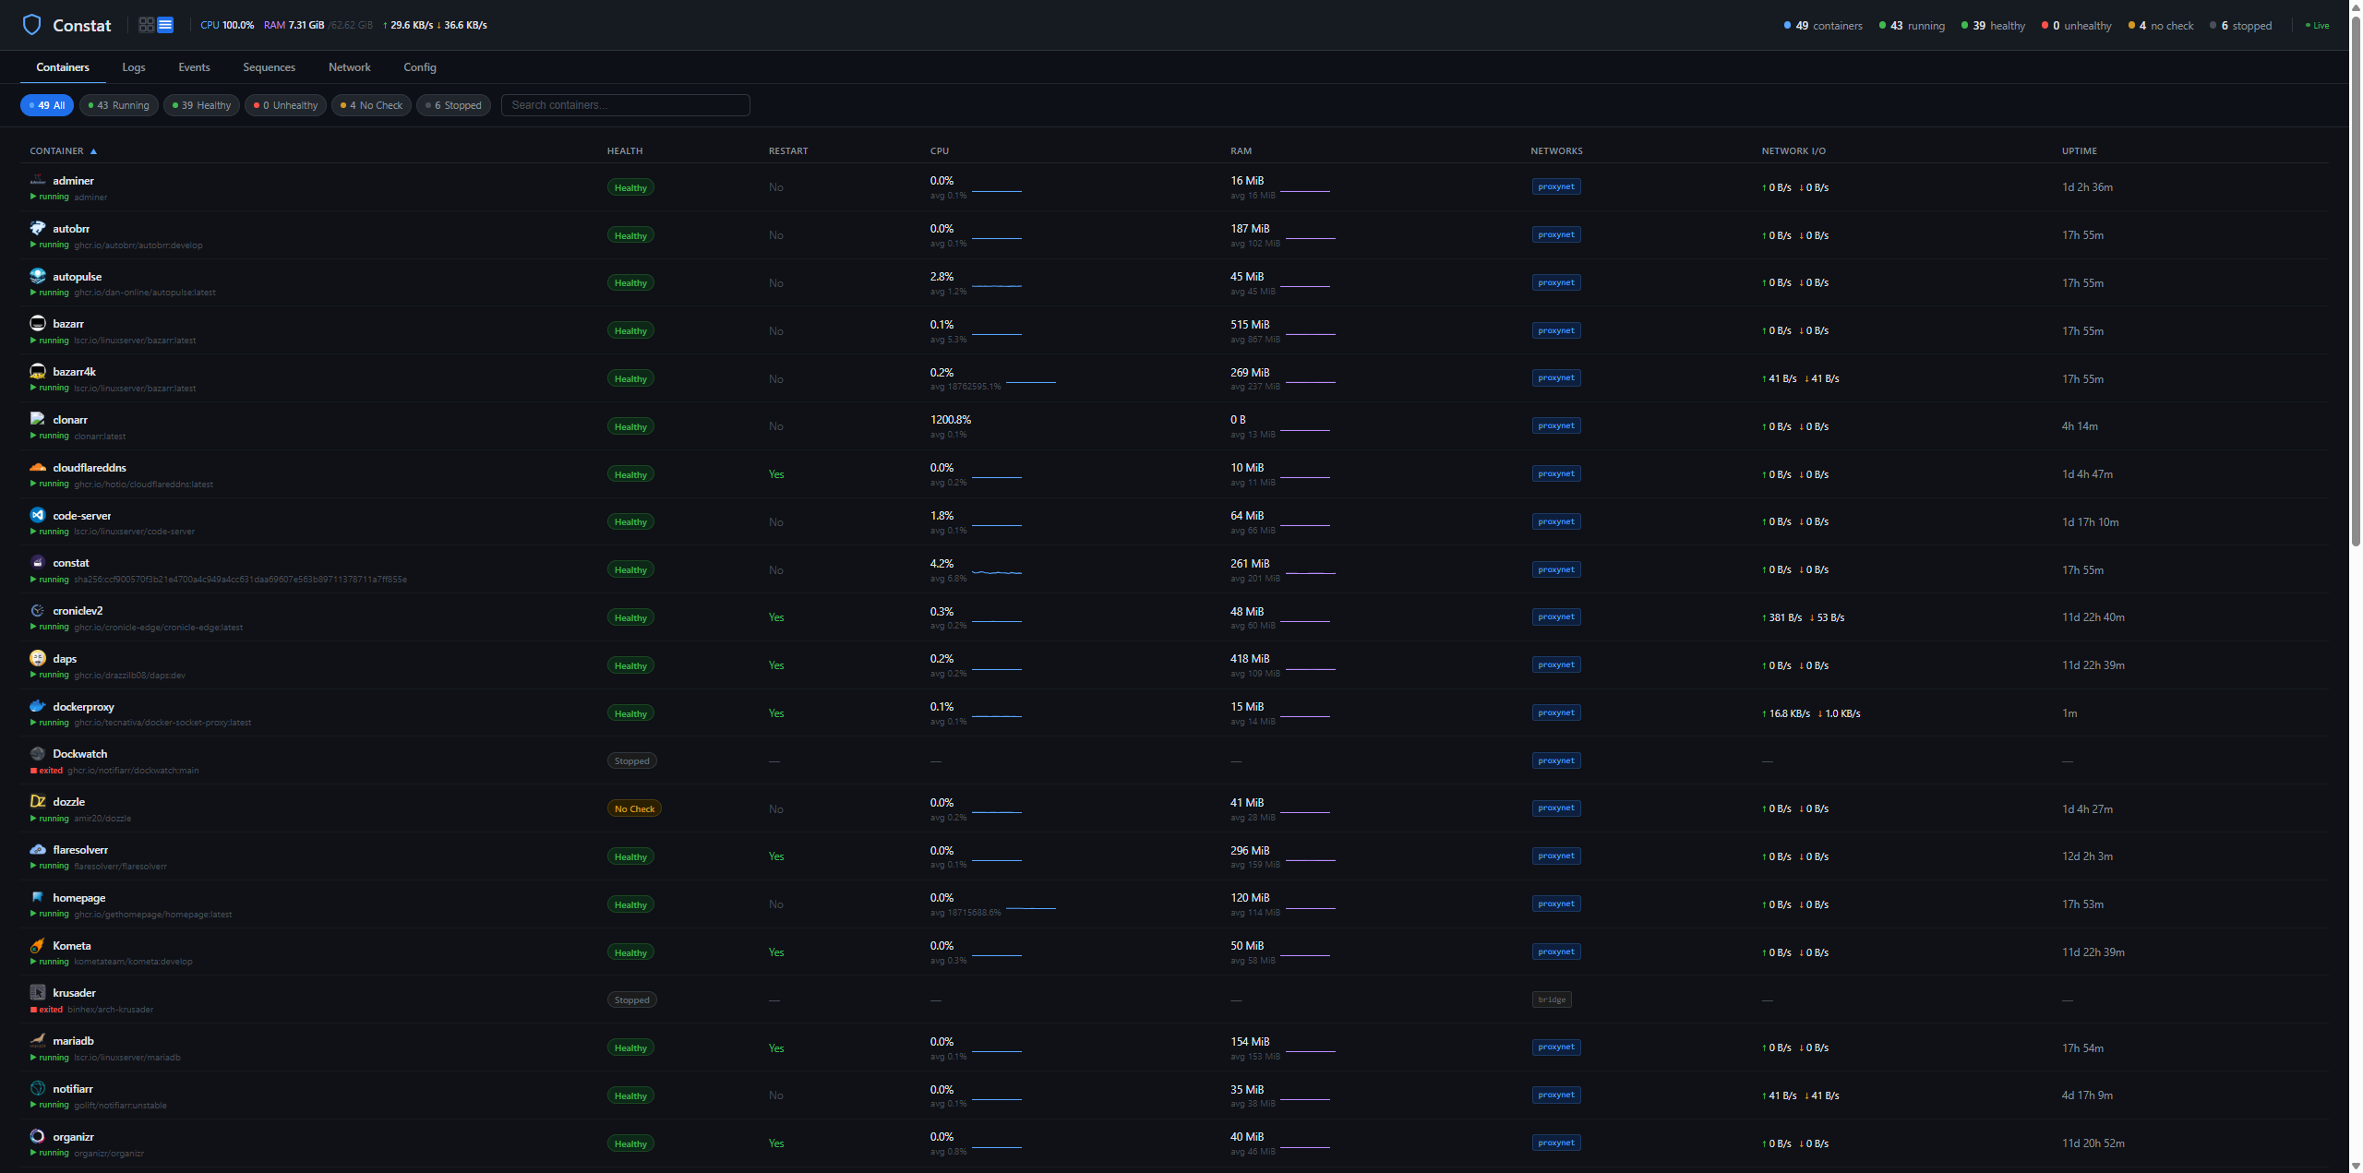Click the Yes restart value for mariadb
Image resolution: width=2363 pixels, height=1173 pixels.
[776, 1047]
